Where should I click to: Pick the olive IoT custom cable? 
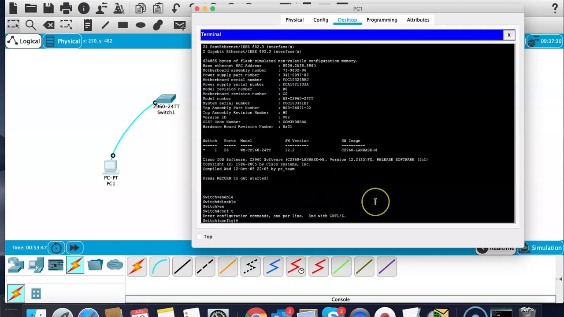(364, 267)
